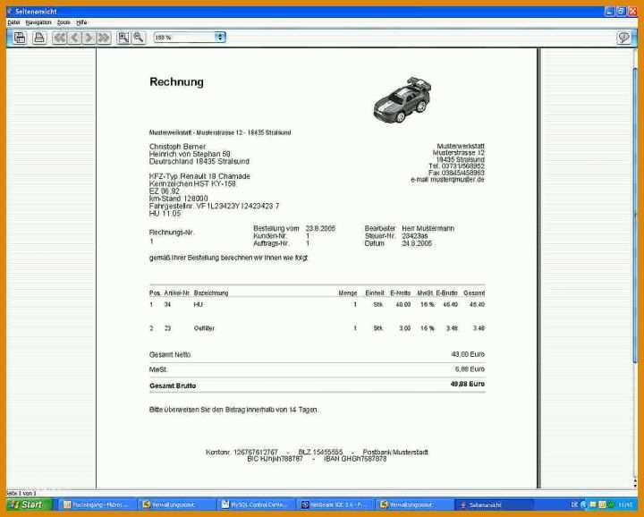
Task: Switch to MySQL Control Center taskbar button
Action: (x=257, y=504)
